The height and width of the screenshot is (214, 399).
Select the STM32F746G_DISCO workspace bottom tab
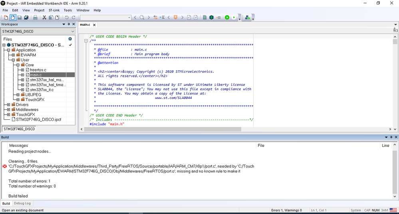tap(19, 129)
